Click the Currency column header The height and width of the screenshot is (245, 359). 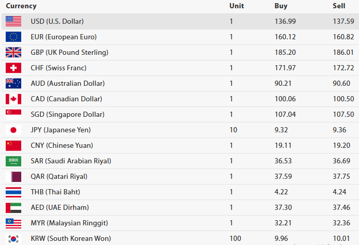[x=21, y=6]
